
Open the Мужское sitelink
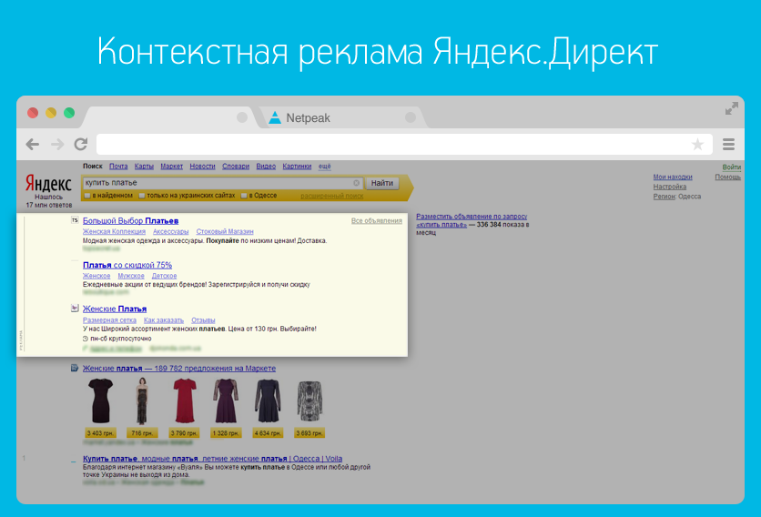131,276
